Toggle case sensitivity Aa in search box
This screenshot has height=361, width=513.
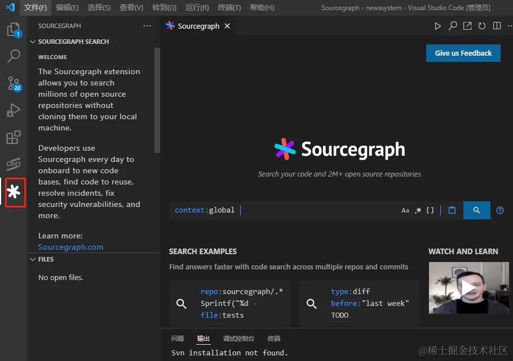405,210
